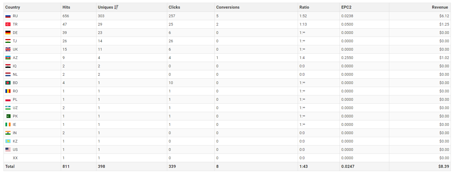Click the Pakistan flag icon
Screen dimensions: 456x177
(x=8, y=116)
